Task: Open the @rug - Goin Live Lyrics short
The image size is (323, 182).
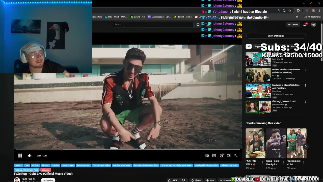Action: (x=276, y=143)
